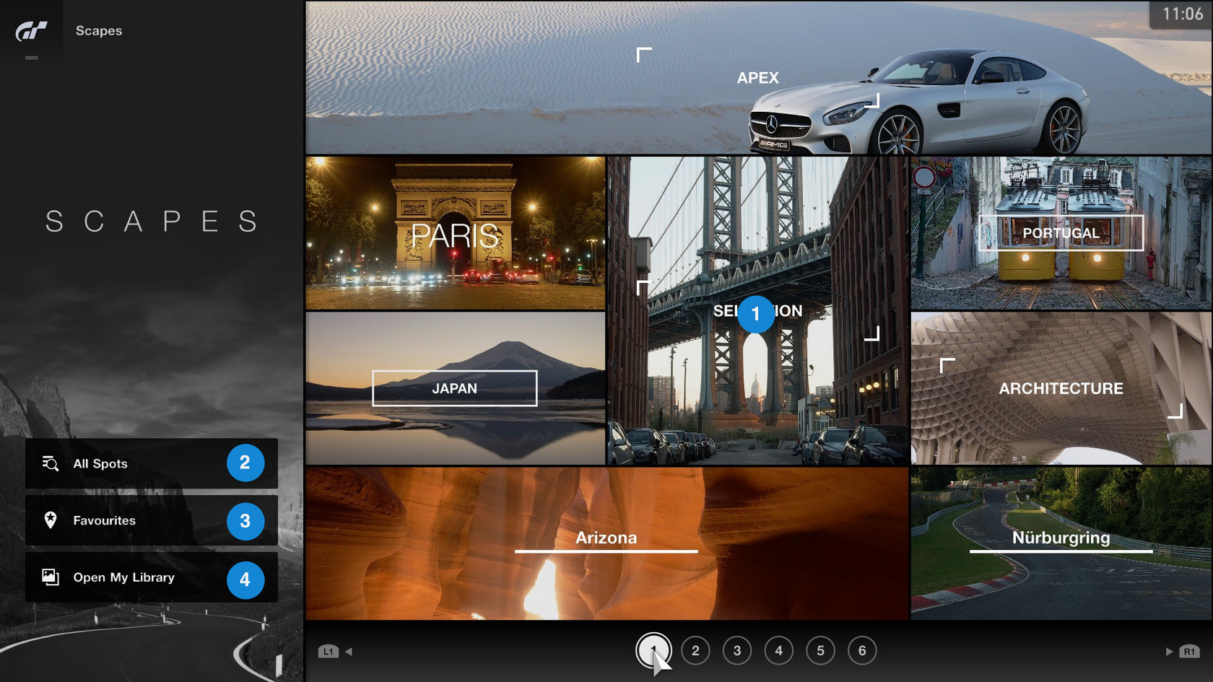Click the Favourites location pin icon

[x=50, y=520]
